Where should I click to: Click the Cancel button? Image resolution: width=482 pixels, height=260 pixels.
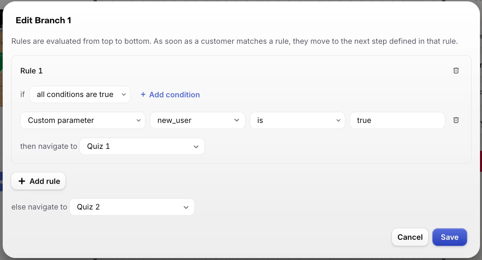(x=410, y=237)
